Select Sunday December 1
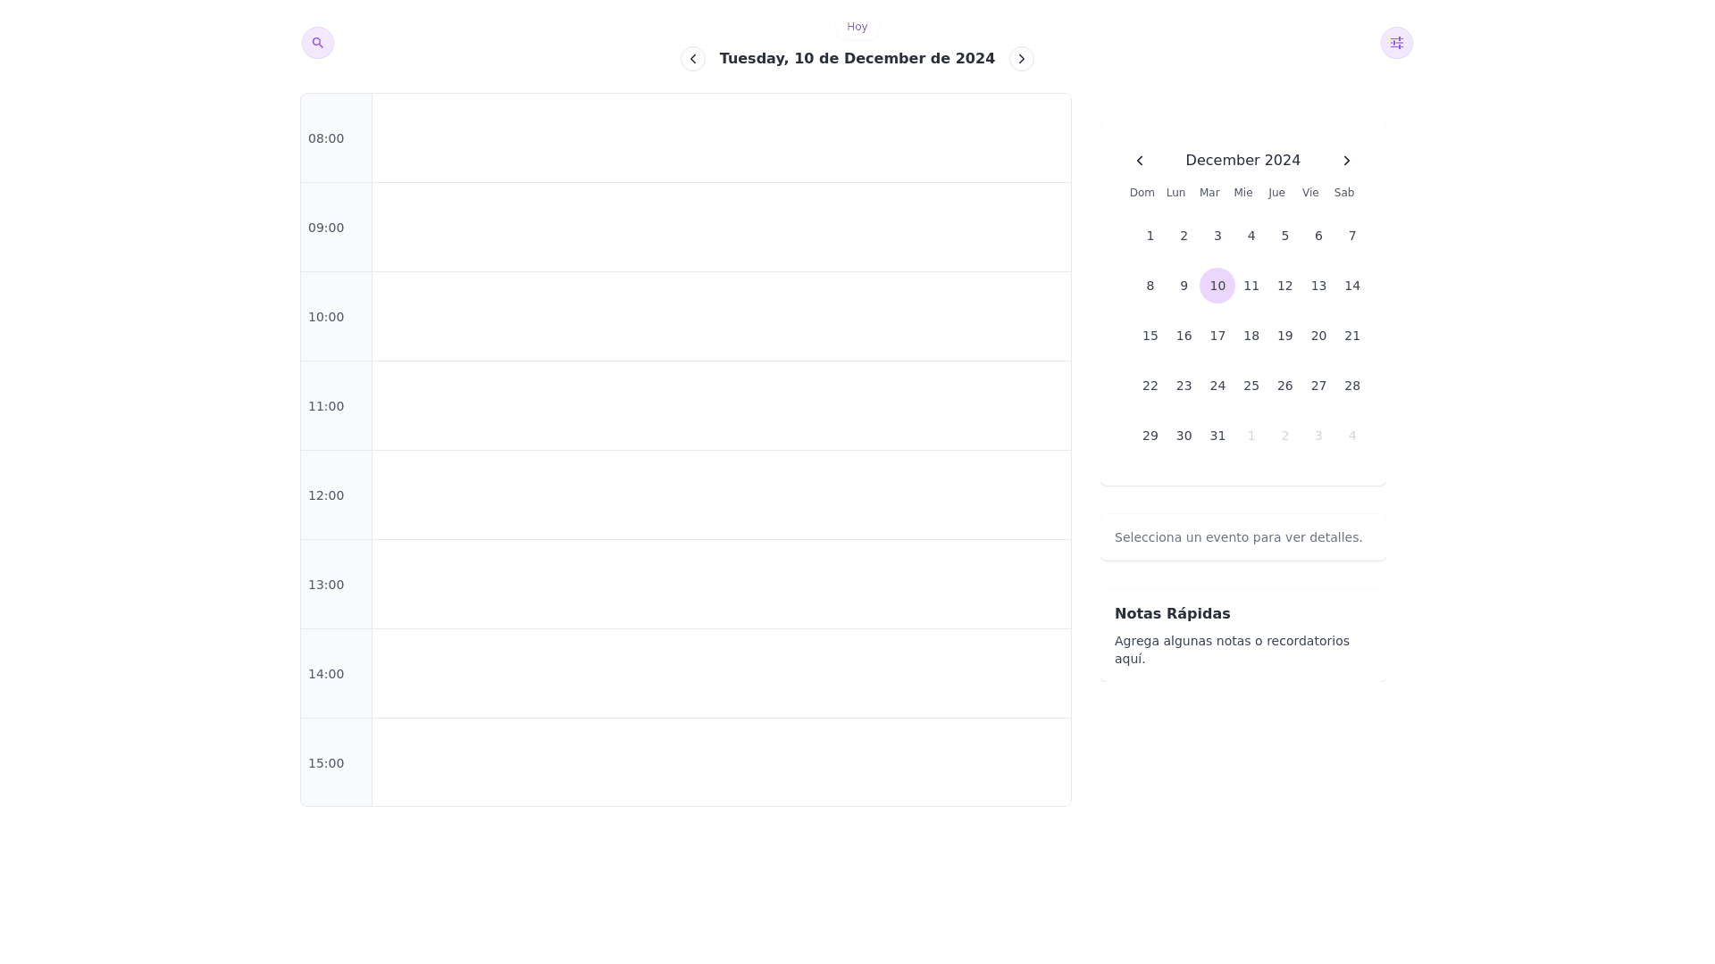This screenshot has width=1715, height=964. [1150, 236]
